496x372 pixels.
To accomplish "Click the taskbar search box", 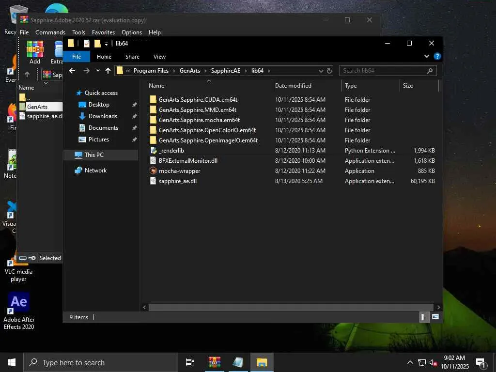I will pyautogui.click(x=101, y=362).
